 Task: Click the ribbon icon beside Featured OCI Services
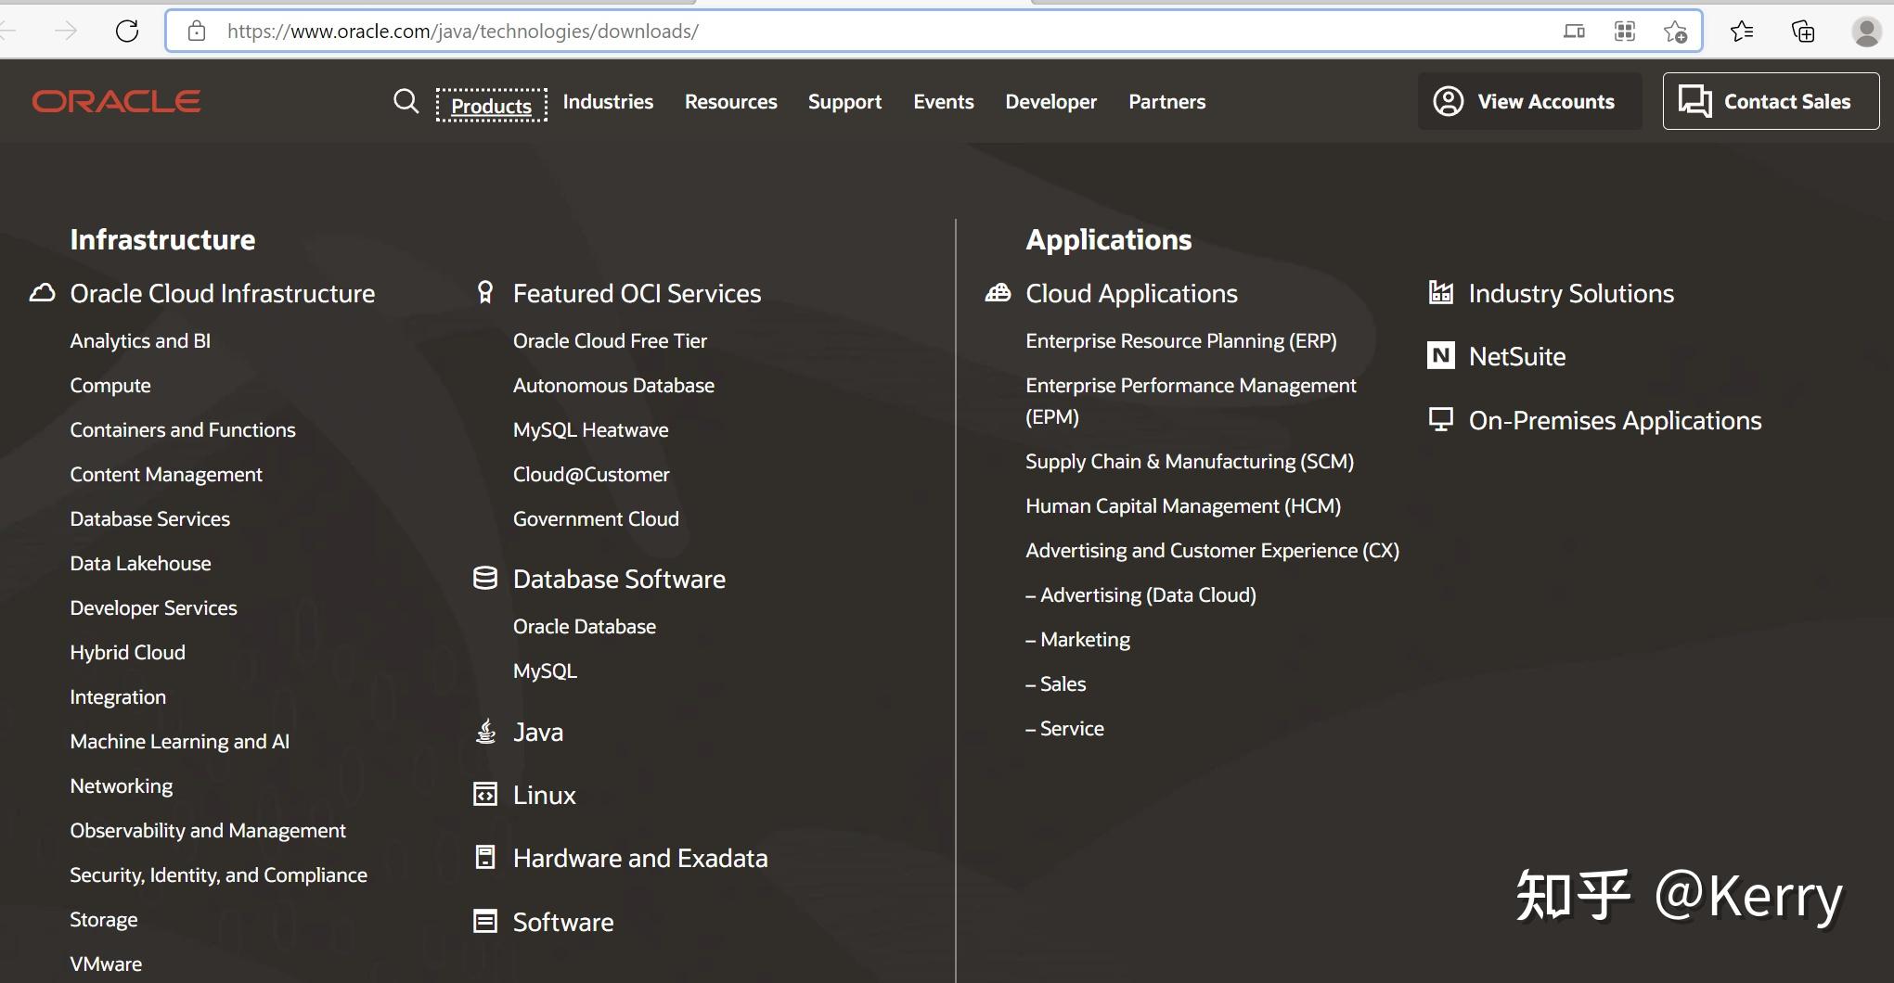[484, 293]
